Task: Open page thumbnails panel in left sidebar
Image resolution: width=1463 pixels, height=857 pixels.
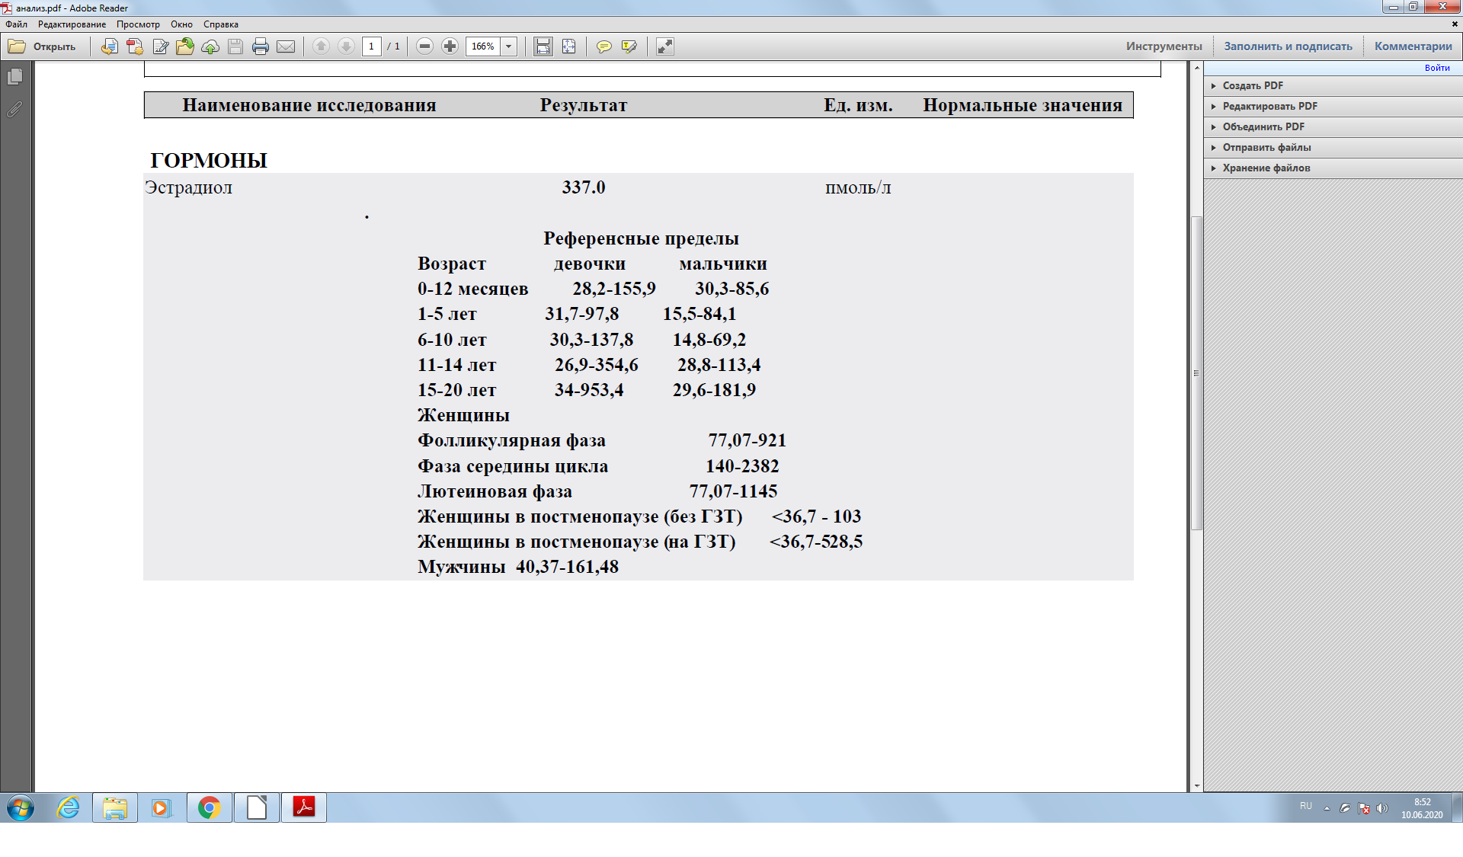Action: click(14, 77)
